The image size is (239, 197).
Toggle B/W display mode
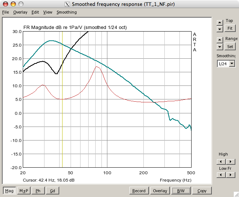pyautogui.click(x=181, y=191)
